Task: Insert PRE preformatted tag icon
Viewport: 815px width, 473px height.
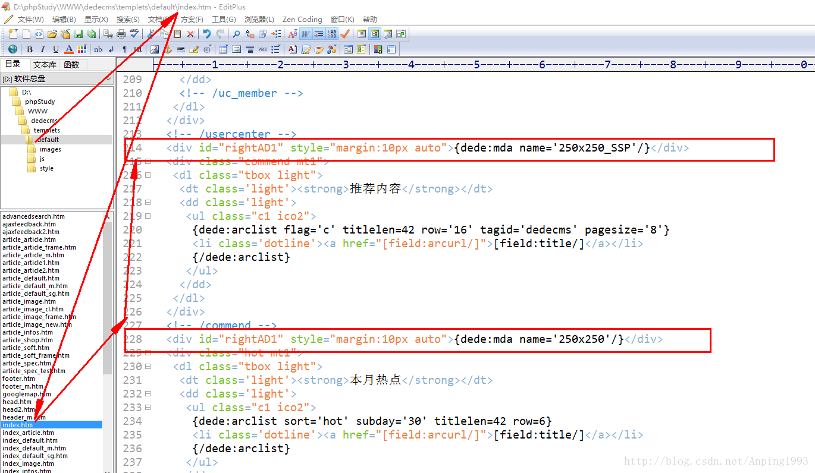Action: click(x=263, y=49)
